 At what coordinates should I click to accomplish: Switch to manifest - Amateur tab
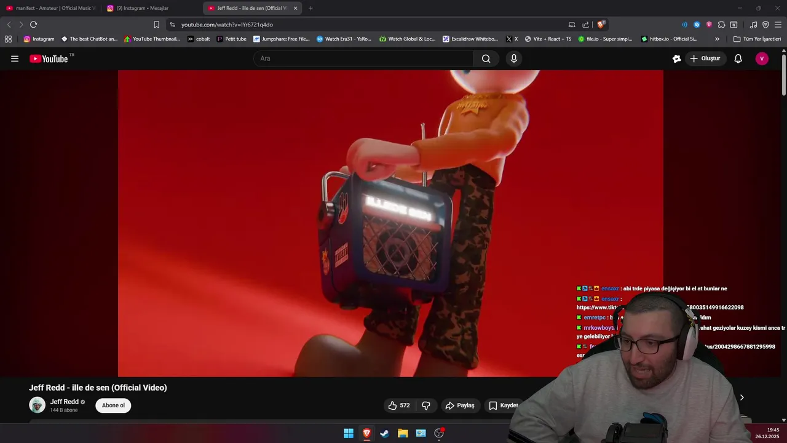pyautogui.click(x=50, y=8)
